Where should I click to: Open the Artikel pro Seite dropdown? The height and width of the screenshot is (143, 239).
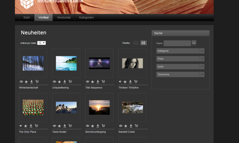coord(41,43)
